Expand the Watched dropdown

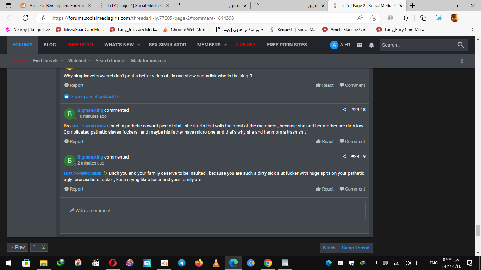tap(80, 61)
